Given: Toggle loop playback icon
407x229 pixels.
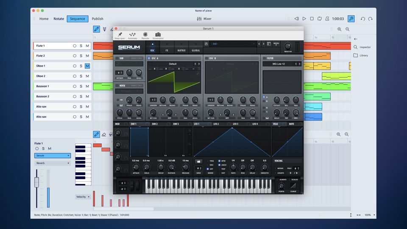Looking at the screenshot, I should (x=320, y=19).
